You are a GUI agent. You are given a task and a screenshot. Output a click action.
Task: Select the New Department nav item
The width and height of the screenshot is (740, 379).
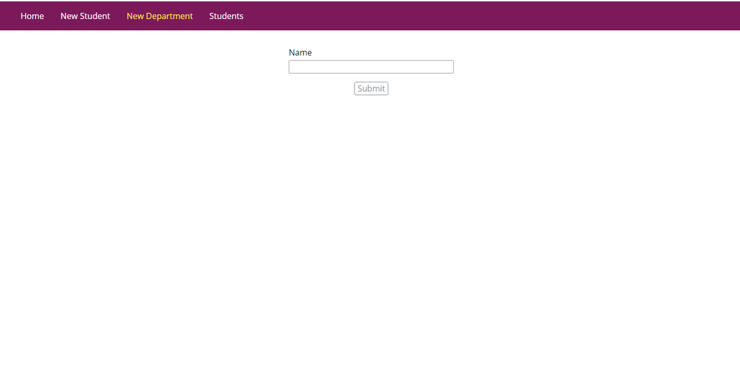point(160,16)
